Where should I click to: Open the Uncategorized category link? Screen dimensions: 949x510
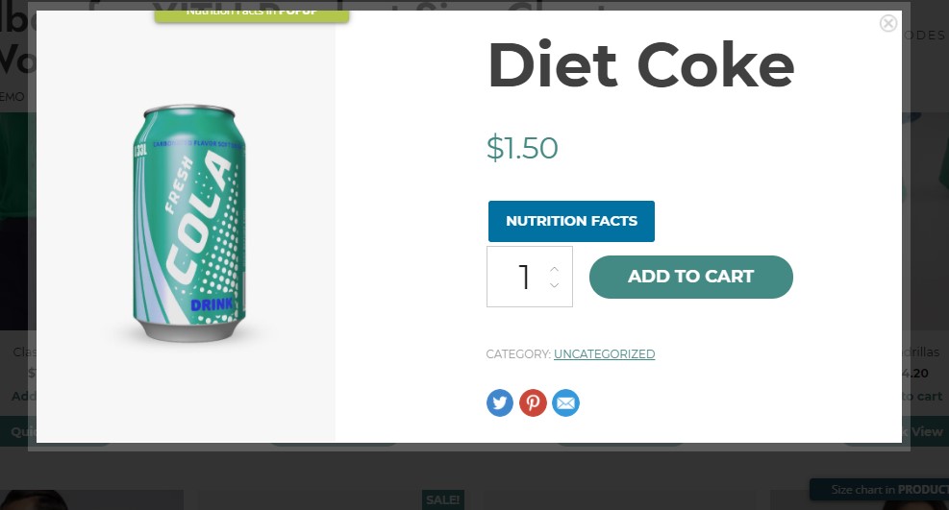604,354
